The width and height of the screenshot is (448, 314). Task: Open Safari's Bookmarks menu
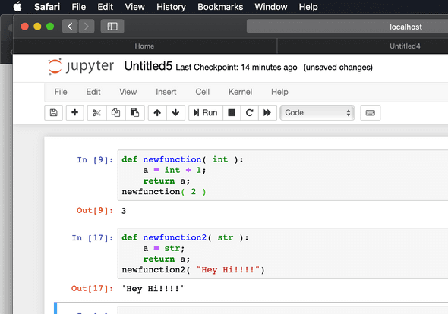coord(220,7)
